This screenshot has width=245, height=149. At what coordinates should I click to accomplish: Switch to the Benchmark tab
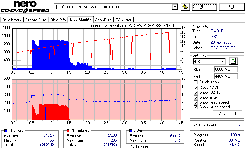pos(12,20)
